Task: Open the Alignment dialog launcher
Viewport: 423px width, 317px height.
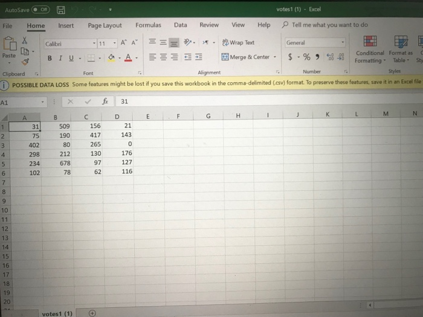Action: [x=277, y=72]
